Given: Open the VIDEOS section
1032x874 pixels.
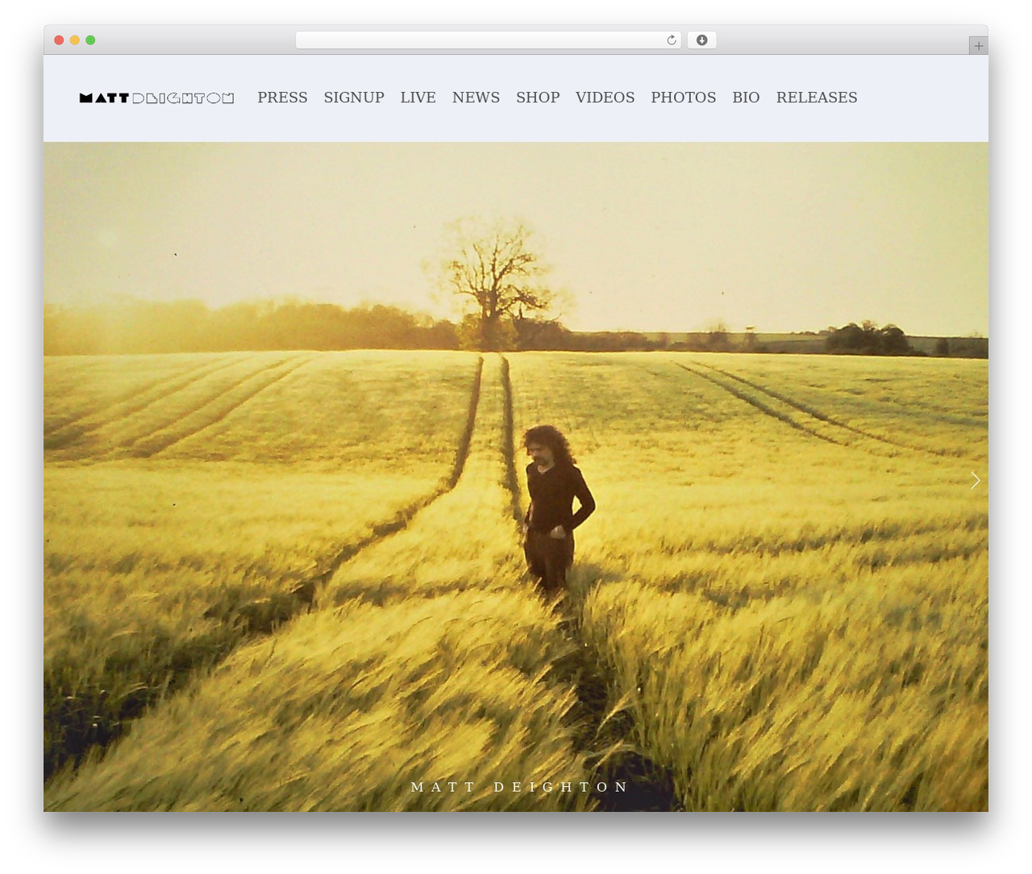Looking at the screenshot, I should click(605, 98).
